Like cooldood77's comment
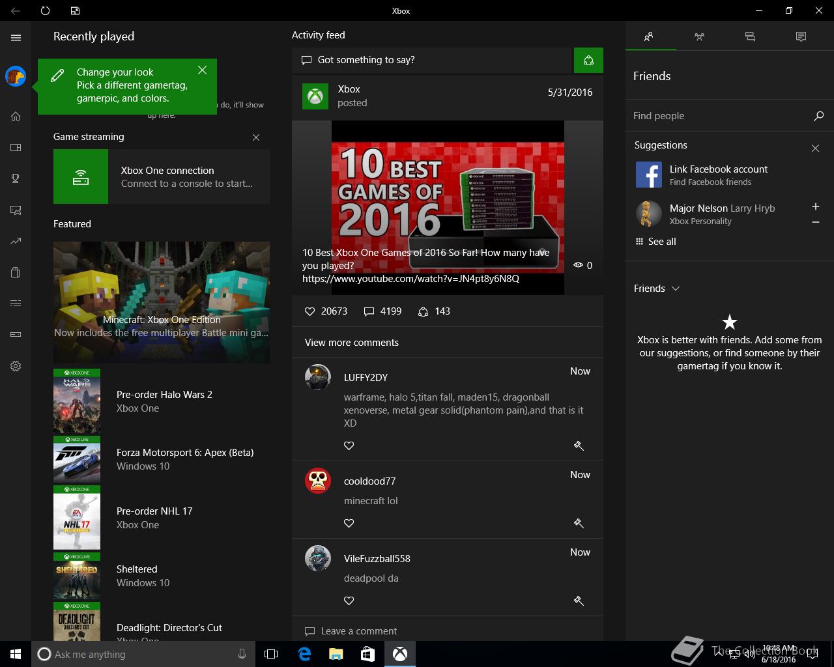Screen dimensions: 834x667 click(x=349, y=524)
